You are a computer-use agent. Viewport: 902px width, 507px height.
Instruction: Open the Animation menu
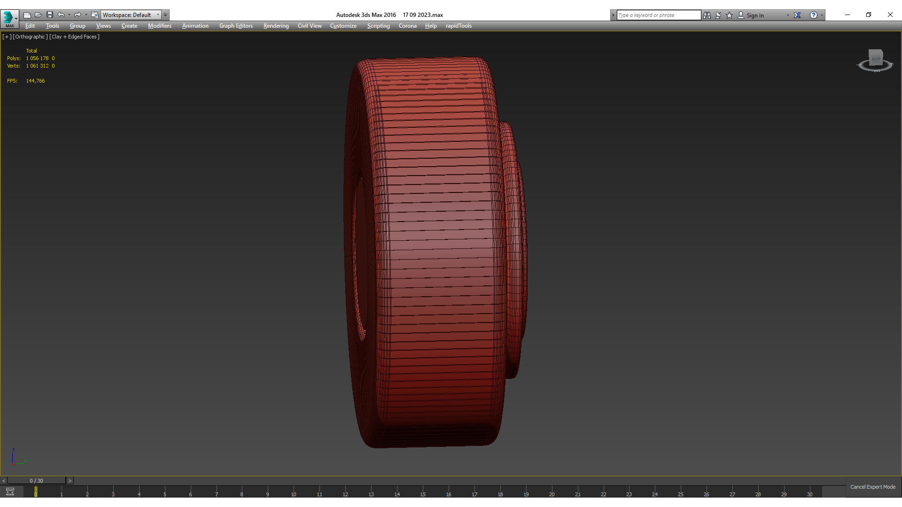point(195,26)
